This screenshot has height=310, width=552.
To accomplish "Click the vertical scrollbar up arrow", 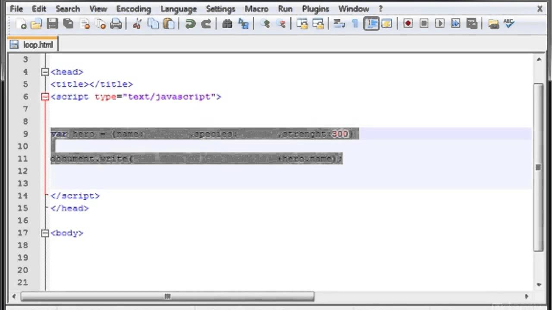I will (539, 59).
